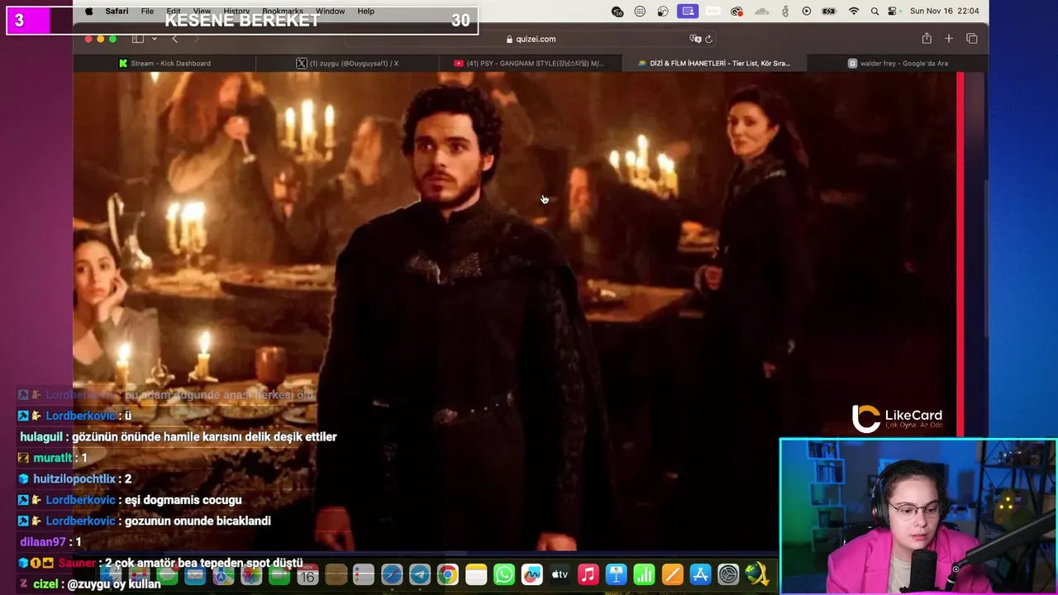1058x595 pixels.
Task: Click the streamer webcam overlay
Action: click(x=918, y=516)
